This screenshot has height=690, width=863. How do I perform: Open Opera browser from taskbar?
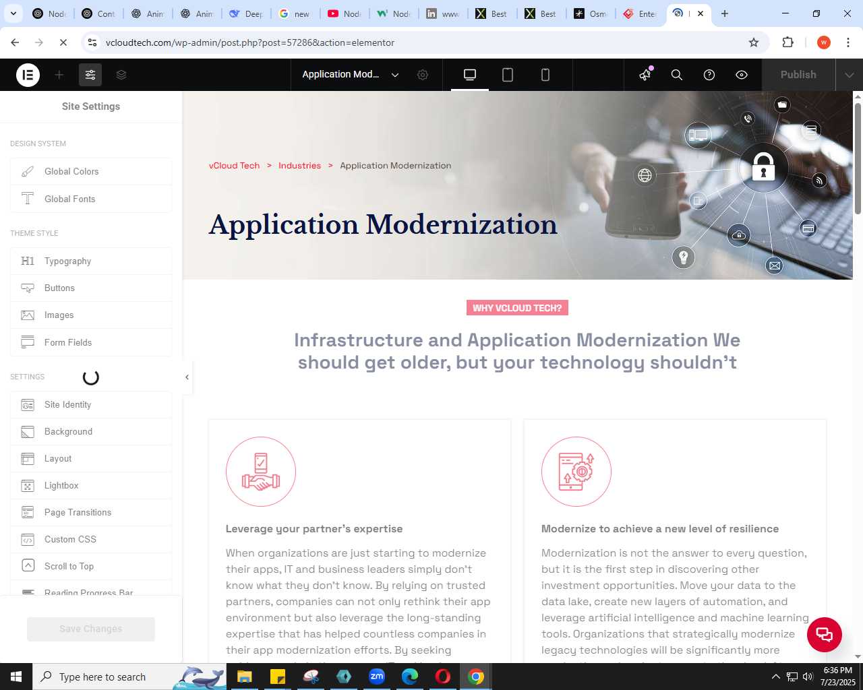[x=443, y=677]
